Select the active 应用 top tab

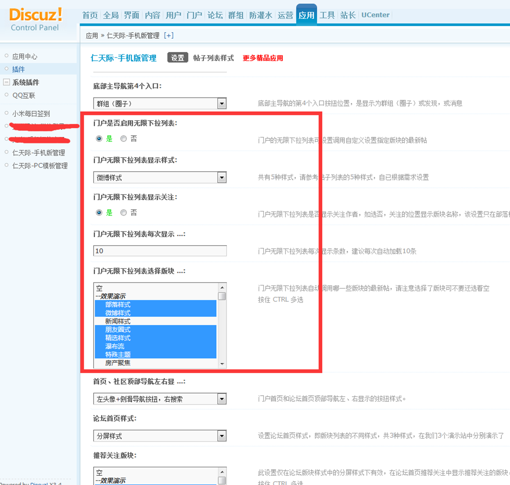[306, 15]
